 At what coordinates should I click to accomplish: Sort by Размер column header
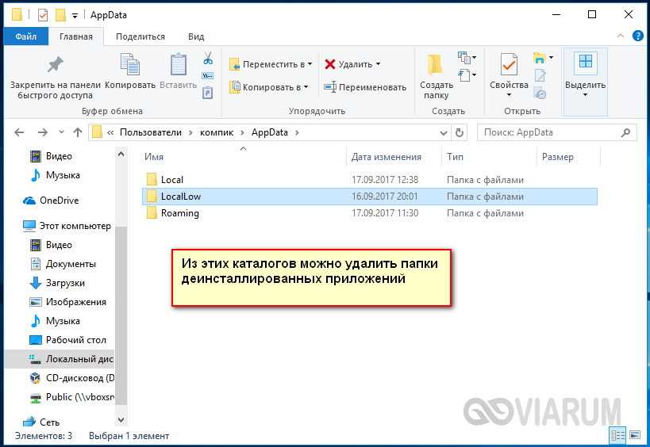558,157
